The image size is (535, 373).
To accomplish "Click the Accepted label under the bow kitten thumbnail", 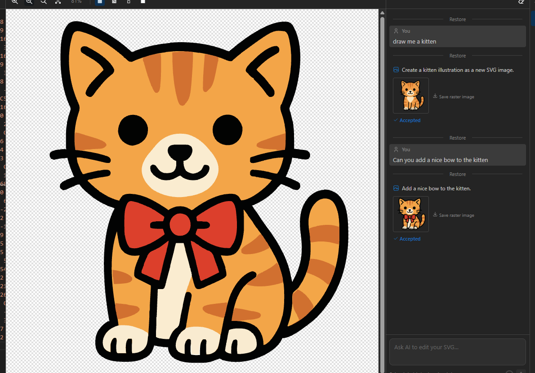I will coord(410,239).
